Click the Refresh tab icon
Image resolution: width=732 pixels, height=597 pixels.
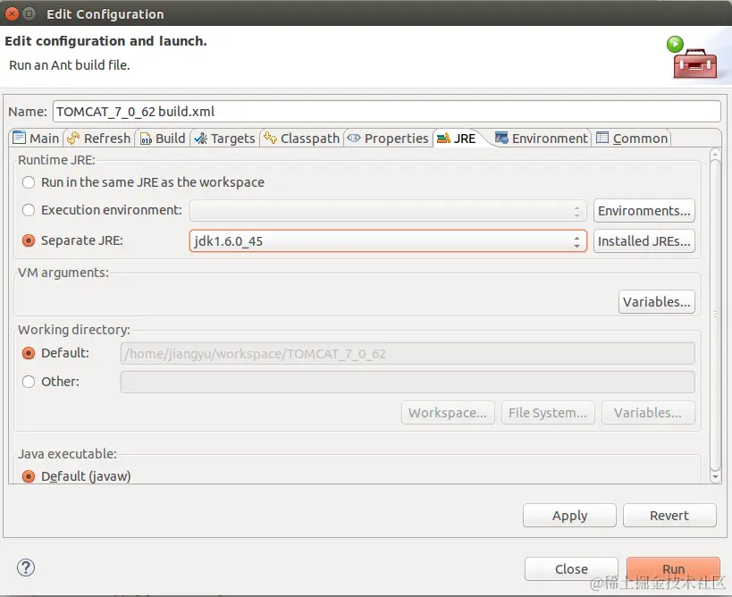73,139
